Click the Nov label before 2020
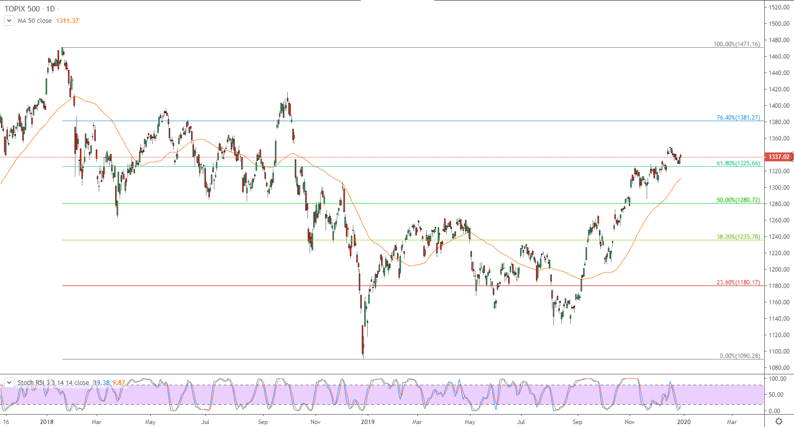The height and width of the screenshot is (427, 794). click(x=629, y=422)
